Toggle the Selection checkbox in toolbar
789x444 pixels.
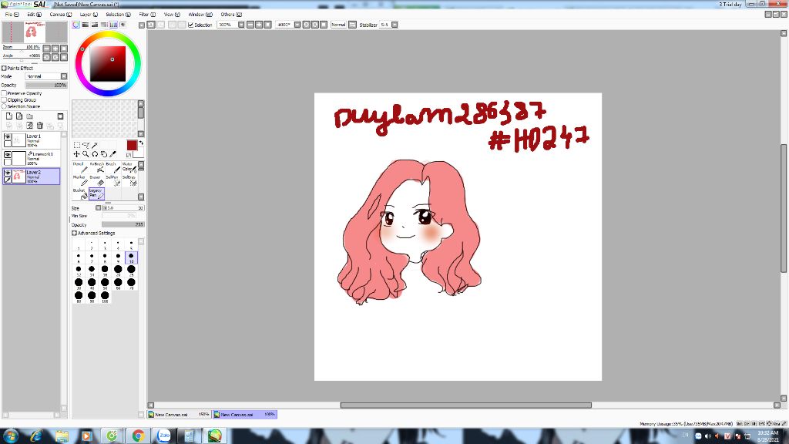(191, 25)
